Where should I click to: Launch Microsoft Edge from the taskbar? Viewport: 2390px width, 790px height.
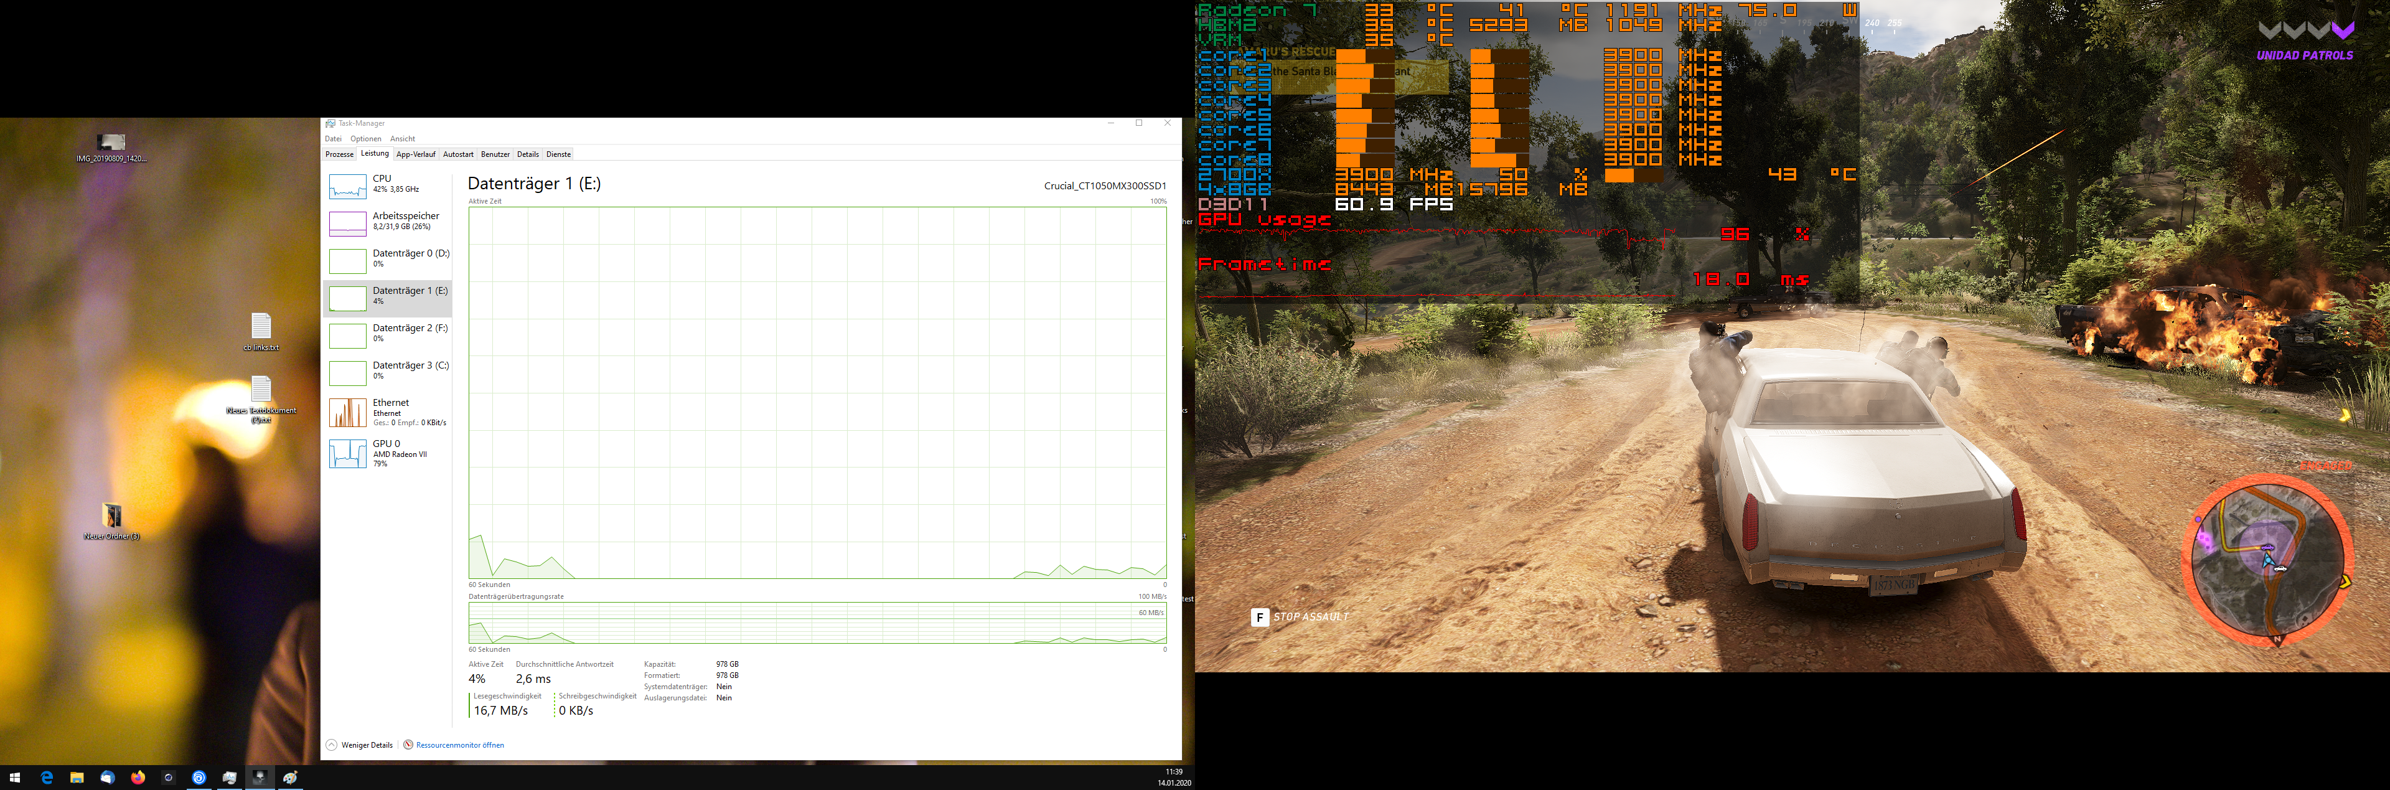(x=47, y=778)
